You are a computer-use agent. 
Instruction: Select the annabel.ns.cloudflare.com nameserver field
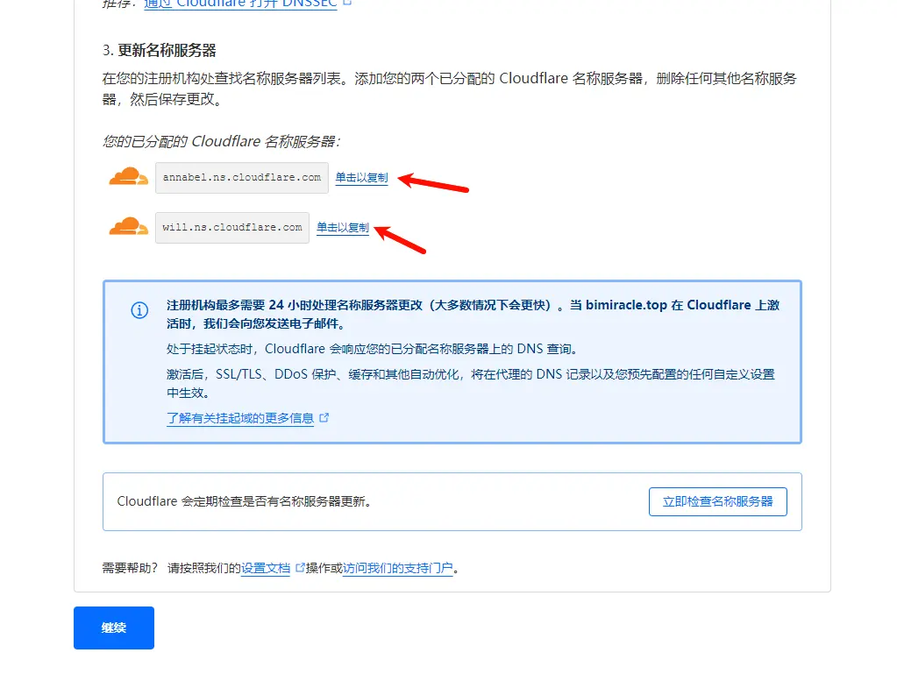pyautogui.click(x=242, y=178)
